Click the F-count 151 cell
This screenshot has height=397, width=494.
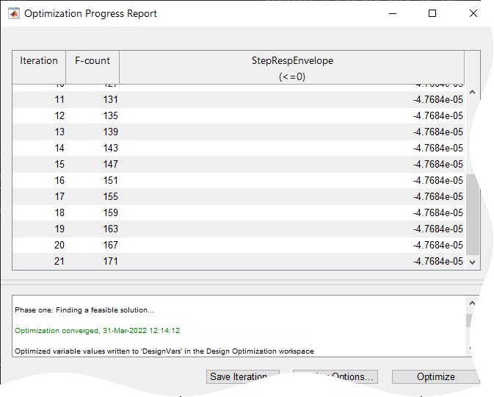pos(92,181)
